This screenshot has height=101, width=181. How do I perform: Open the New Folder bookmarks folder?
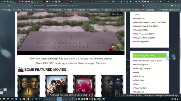124,10
